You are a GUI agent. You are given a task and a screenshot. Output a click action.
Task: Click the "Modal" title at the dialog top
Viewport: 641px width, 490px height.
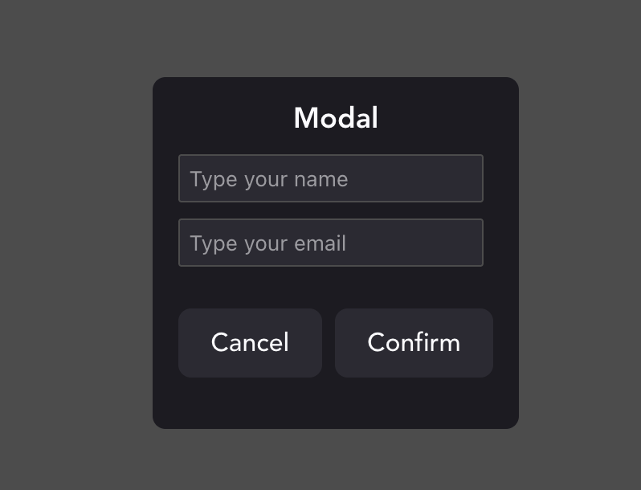(336, 118)
